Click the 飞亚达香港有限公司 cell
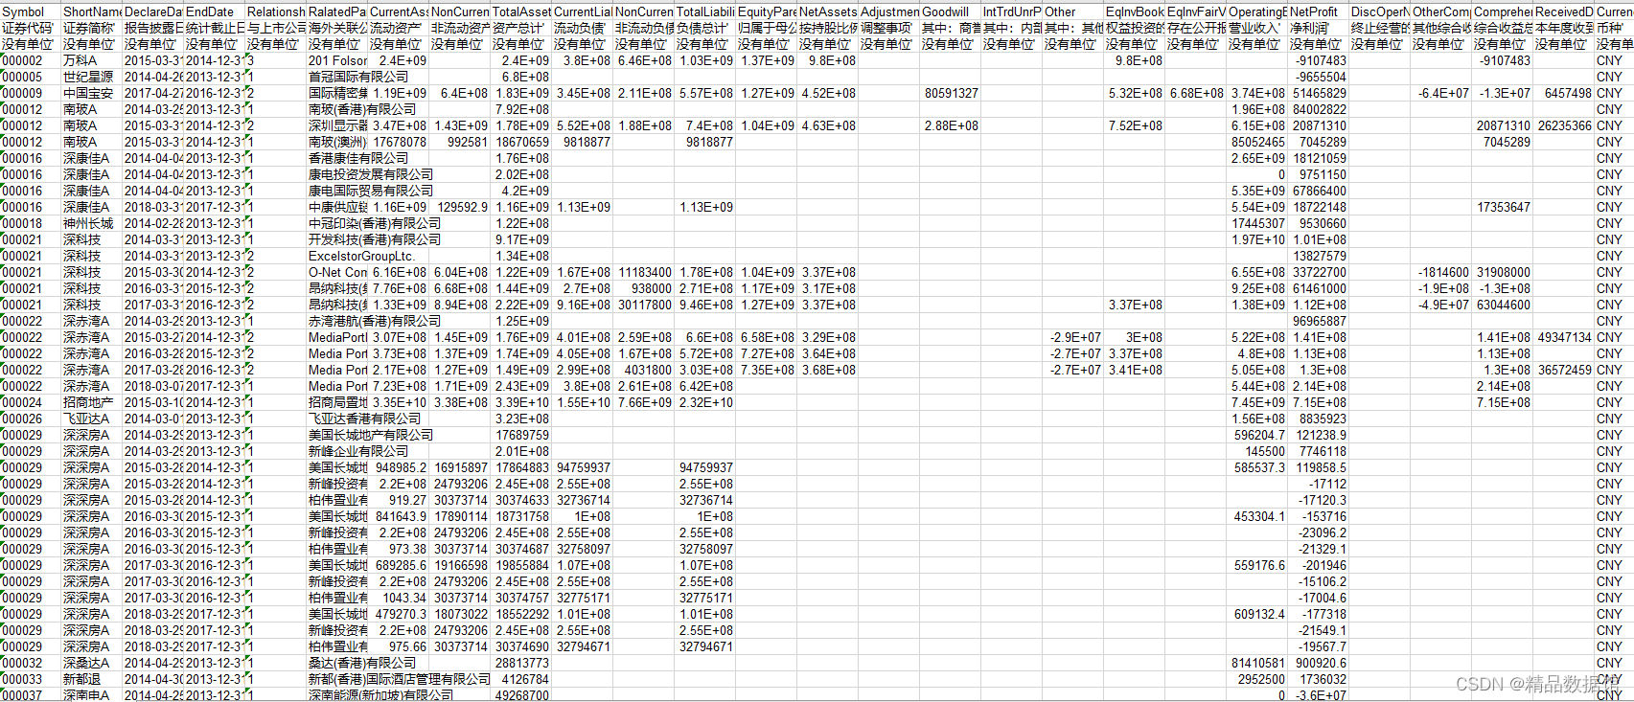1634x702 pixels. pos(365,419)
